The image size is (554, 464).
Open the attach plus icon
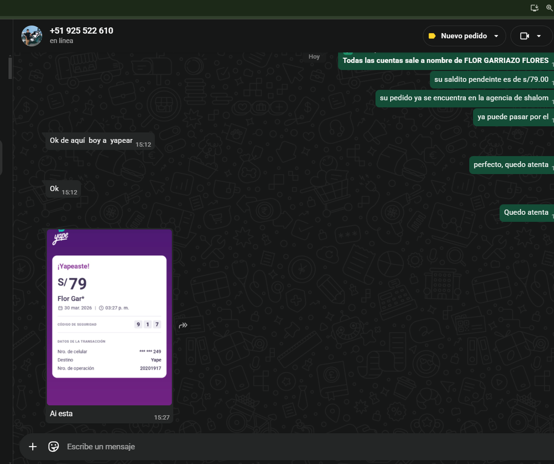33,446
